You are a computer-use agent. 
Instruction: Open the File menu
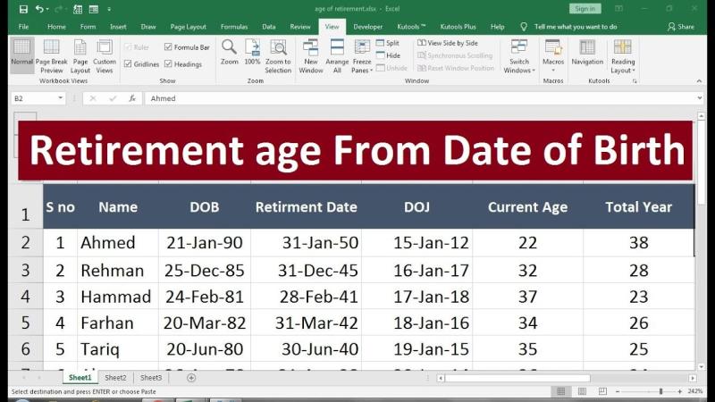point(23,27)
